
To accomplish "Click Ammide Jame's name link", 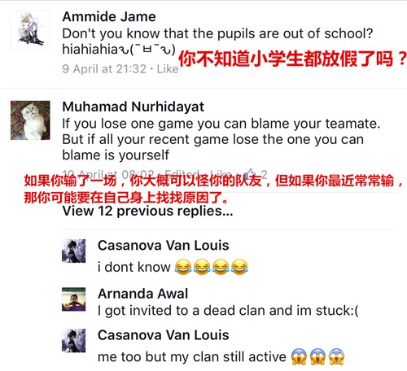I will (109, 17).
